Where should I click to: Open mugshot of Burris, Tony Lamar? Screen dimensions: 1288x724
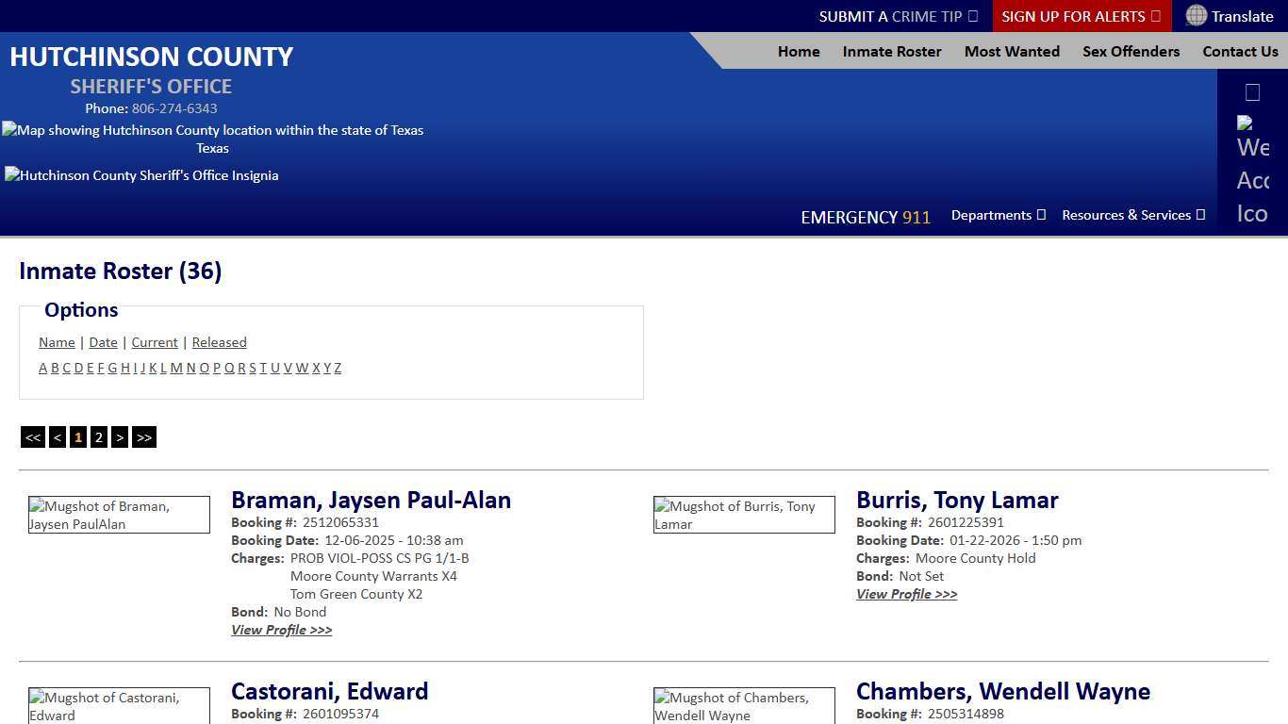click(x=743, y=515)
